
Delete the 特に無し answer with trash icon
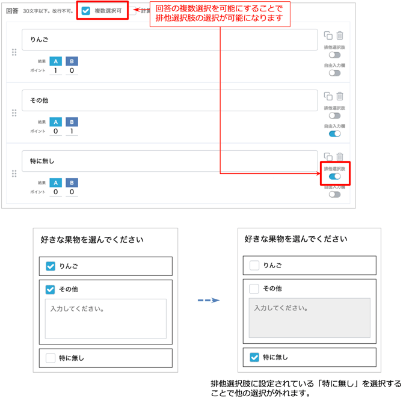coord(340,156)
